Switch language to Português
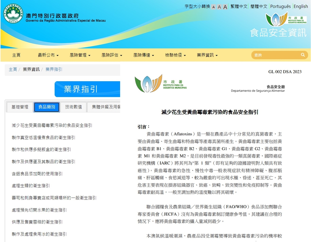This screenshot has width=311, height=242. coord(280,7)
